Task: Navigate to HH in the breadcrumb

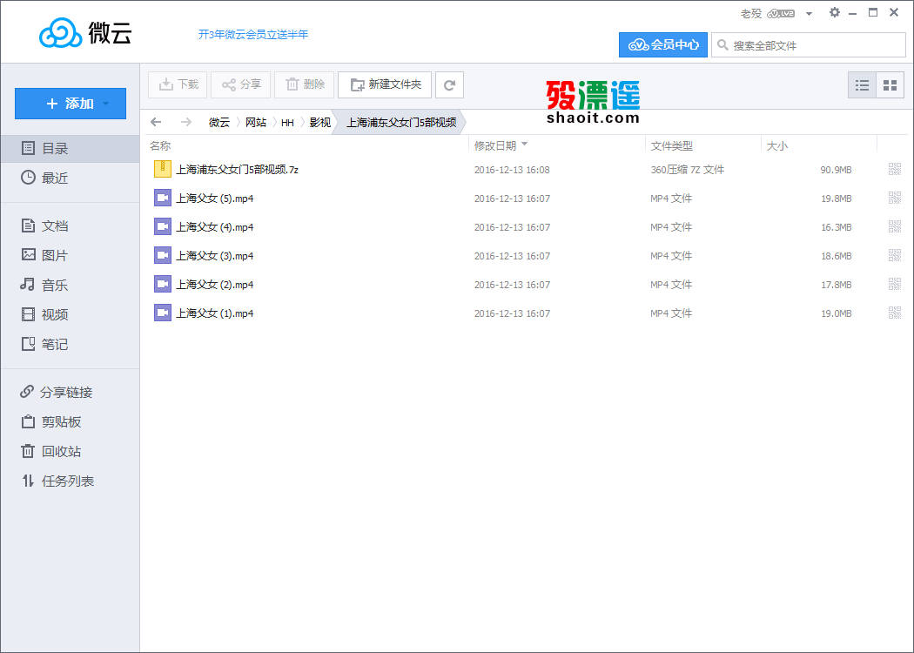Action: [x=287, y=123]
